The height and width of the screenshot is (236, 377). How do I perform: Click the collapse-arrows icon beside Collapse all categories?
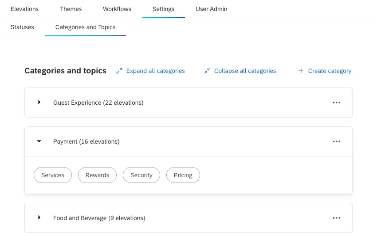[207, 71]
